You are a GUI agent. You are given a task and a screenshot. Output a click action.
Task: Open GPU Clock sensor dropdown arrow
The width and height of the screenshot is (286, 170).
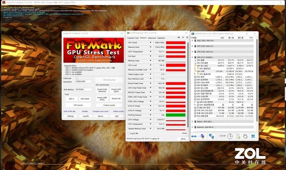(151, 42)
